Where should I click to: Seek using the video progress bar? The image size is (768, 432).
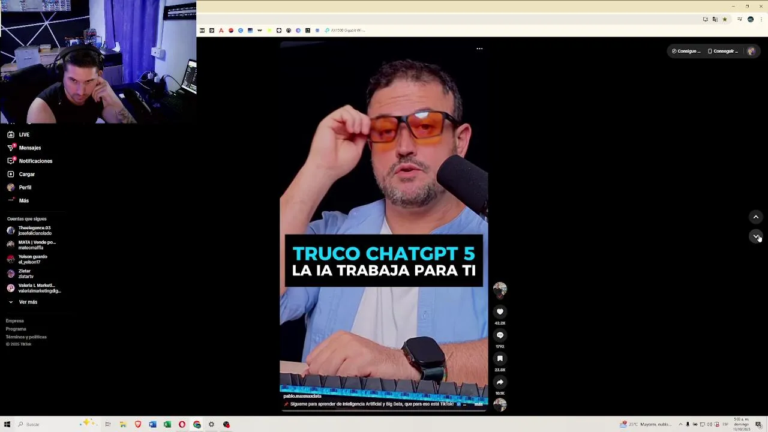pyautogui.click(x=383, y=410)
